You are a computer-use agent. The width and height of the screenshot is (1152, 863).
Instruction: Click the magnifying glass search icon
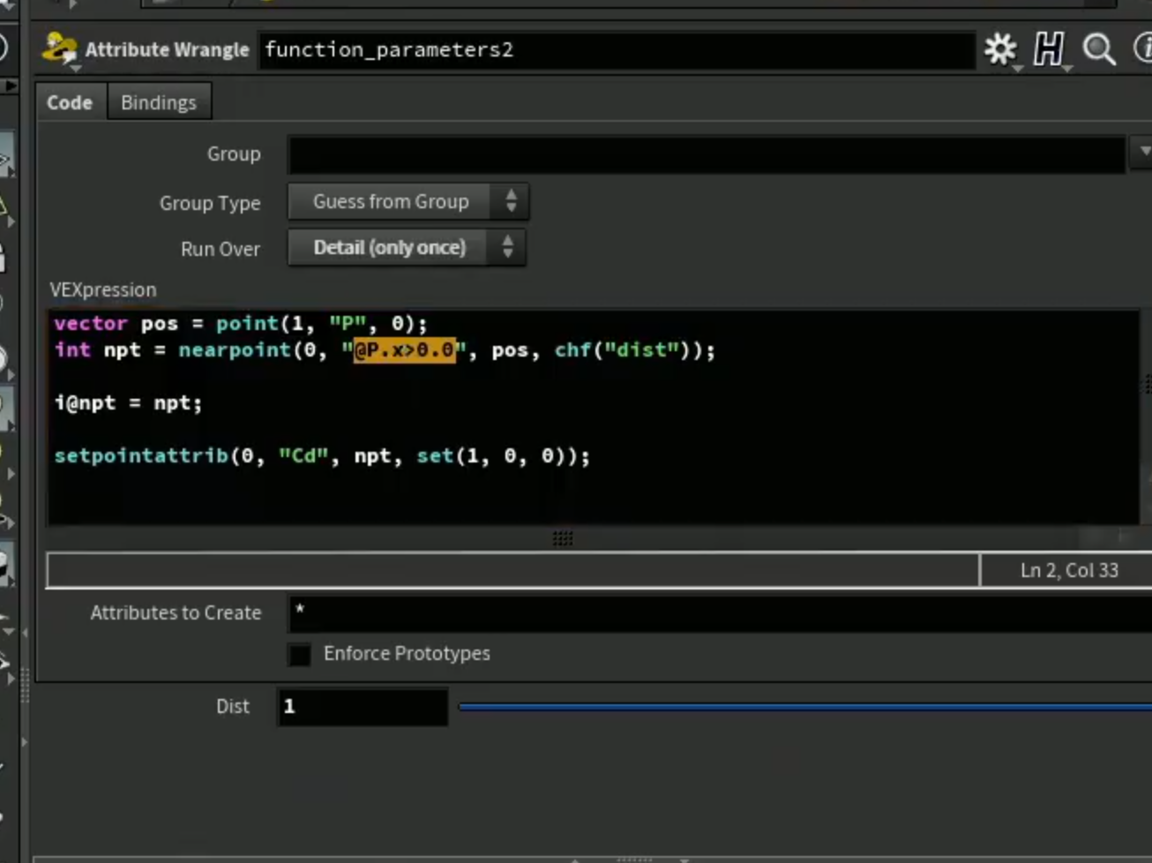tap(1099, 49)
